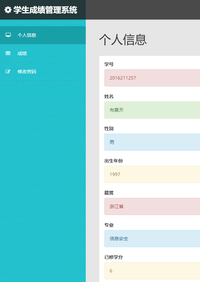Go to 修改密码 in the sidebar
The width and height of the screenshot is (200, 282).
click(43, 72)
